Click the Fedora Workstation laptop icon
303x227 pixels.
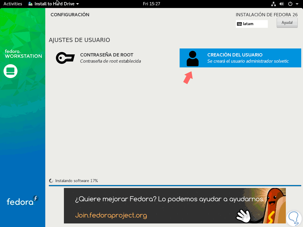10,71
